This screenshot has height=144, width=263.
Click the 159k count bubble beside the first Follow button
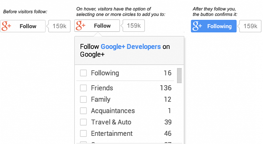point(59,26)
